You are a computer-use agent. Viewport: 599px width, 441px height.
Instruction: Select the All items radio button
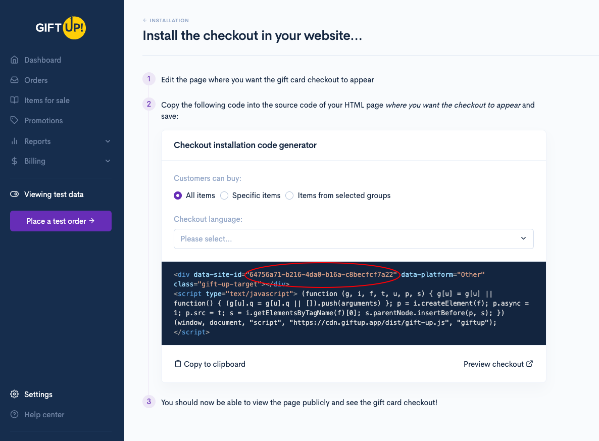[178, 195]
